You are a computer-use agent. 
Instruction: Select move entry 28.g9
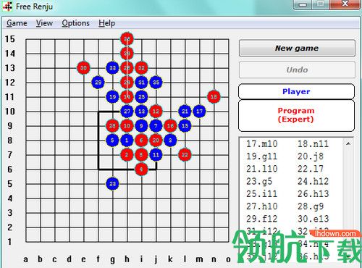click(311, 206)
